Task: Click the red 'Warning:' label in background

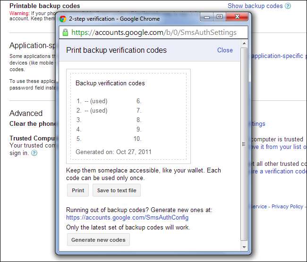Action: click(19, 13)
